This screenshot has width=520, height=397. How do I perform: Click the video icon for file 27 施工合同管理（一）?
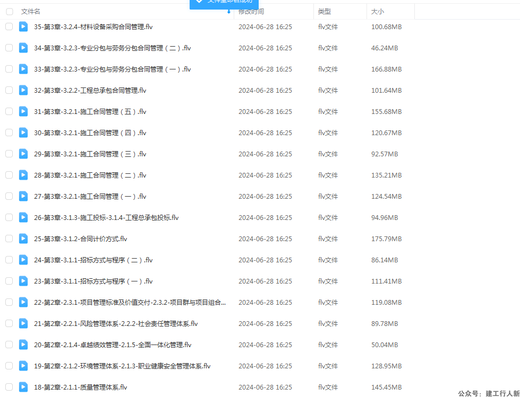pyautogui.click(x=23, y=196)
